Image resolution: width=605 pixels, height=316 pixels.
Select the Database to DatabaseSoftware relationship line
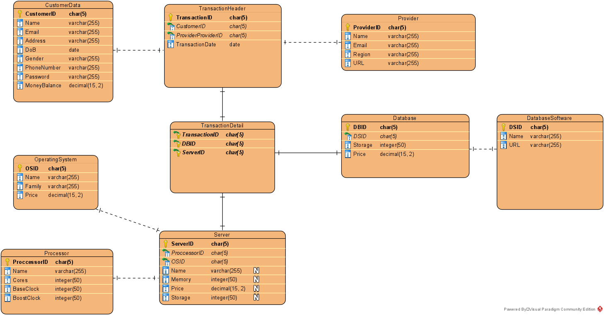(x=483, y=149)
